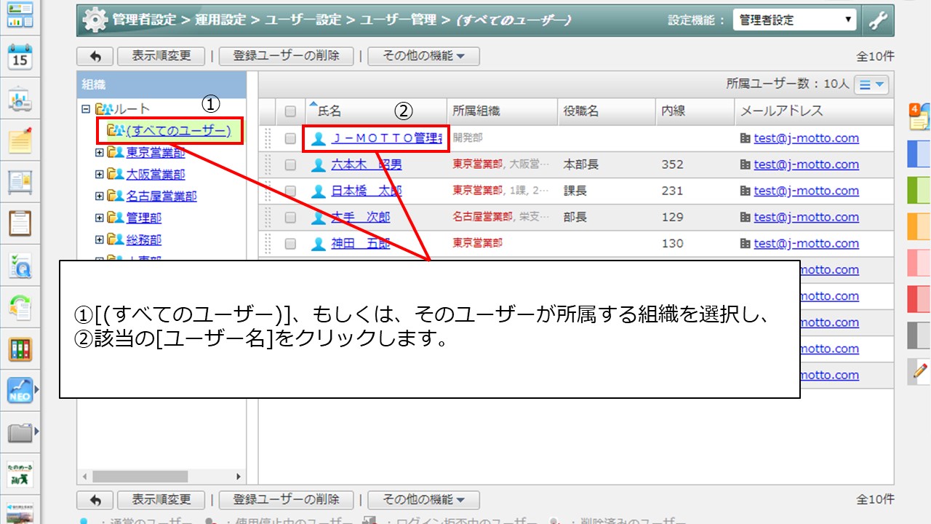This screenshot has width=931, height=524.
Task: Open the 設定機能 管理者設定 dropdown
Action: (794, 20)
